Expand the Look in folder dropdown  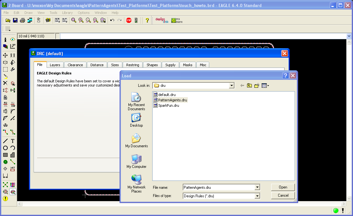[x=232, y=86]
